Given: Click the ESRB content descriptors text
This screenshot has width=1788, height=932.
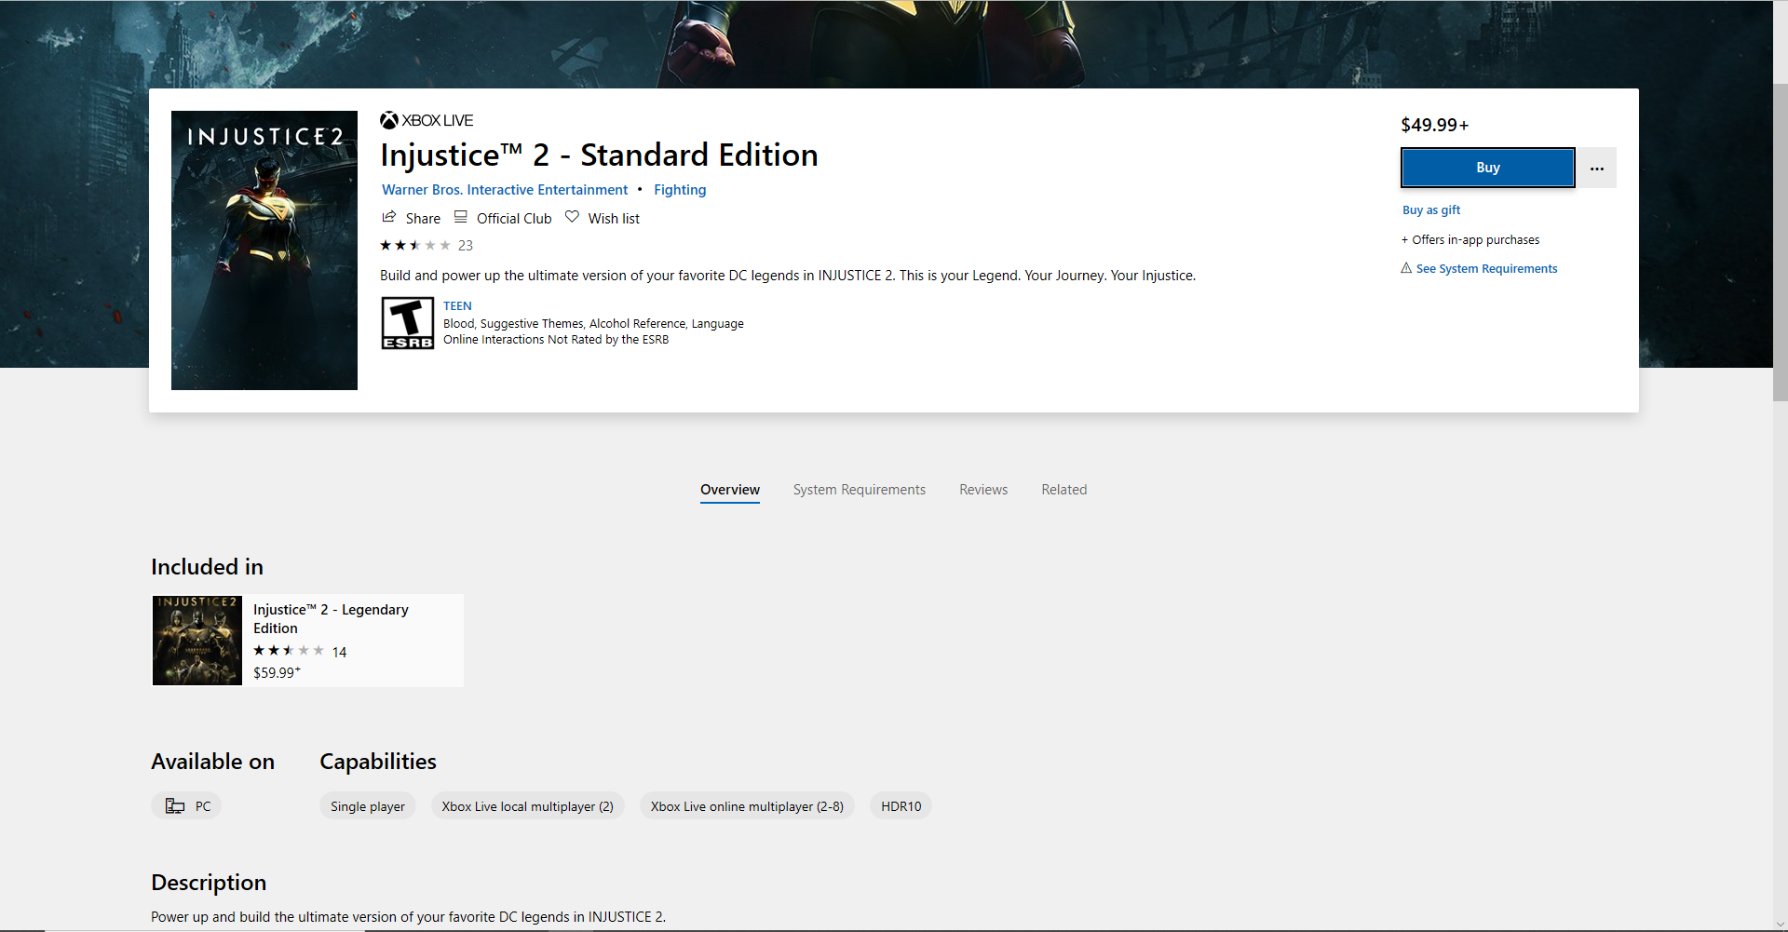Looking at the screenshot, I should coord(593,324).
